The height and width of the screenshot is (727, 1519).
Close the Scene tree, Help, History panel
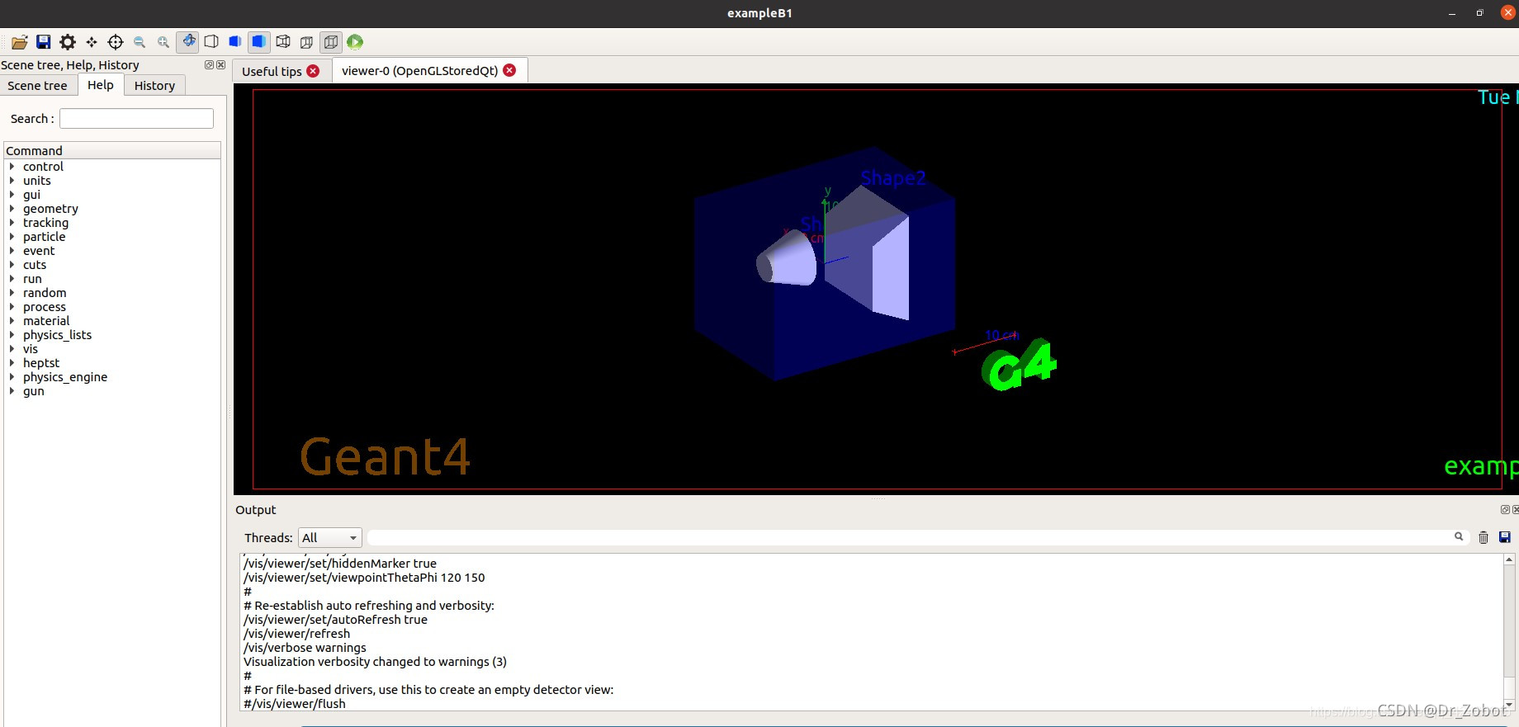pos(220,64)
